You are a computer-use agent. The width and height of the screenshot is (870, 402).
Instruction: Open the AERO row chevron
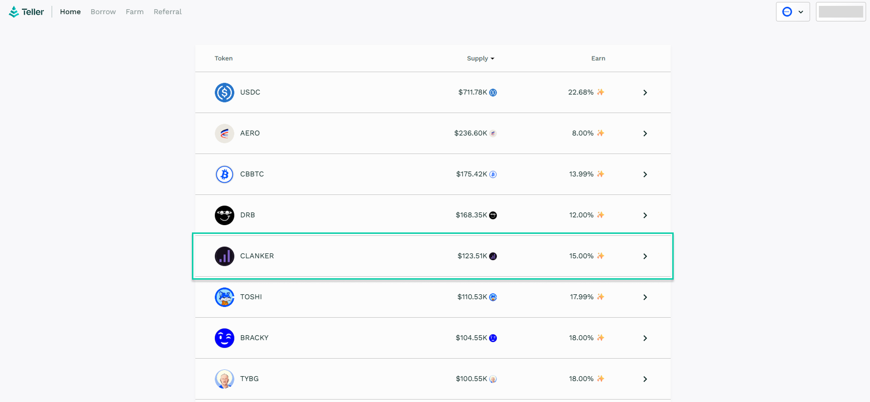pyautogui.click(x=645, y=134)
